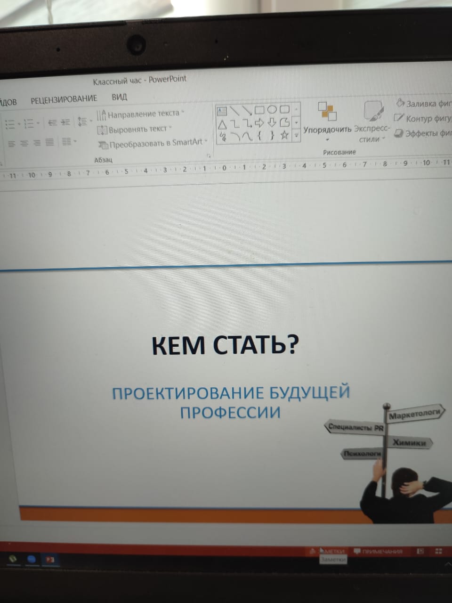The image size is (452, 603).
Task: Pick the star shape from shapes gallery
Action: [284, 136]
